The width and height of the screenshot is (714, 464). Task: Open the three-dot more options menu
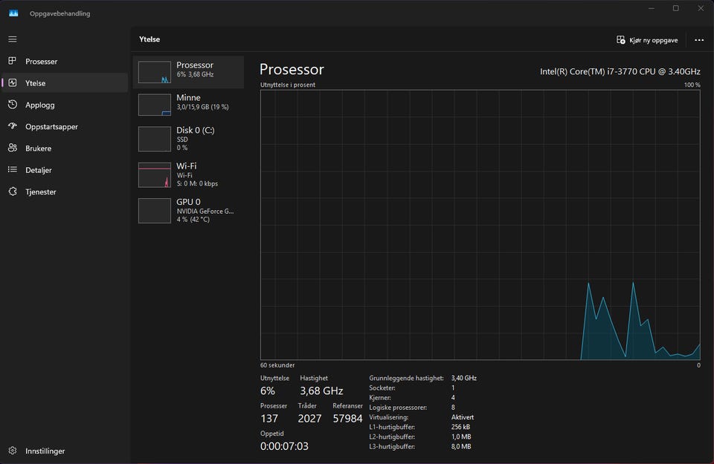click(698, 40)
